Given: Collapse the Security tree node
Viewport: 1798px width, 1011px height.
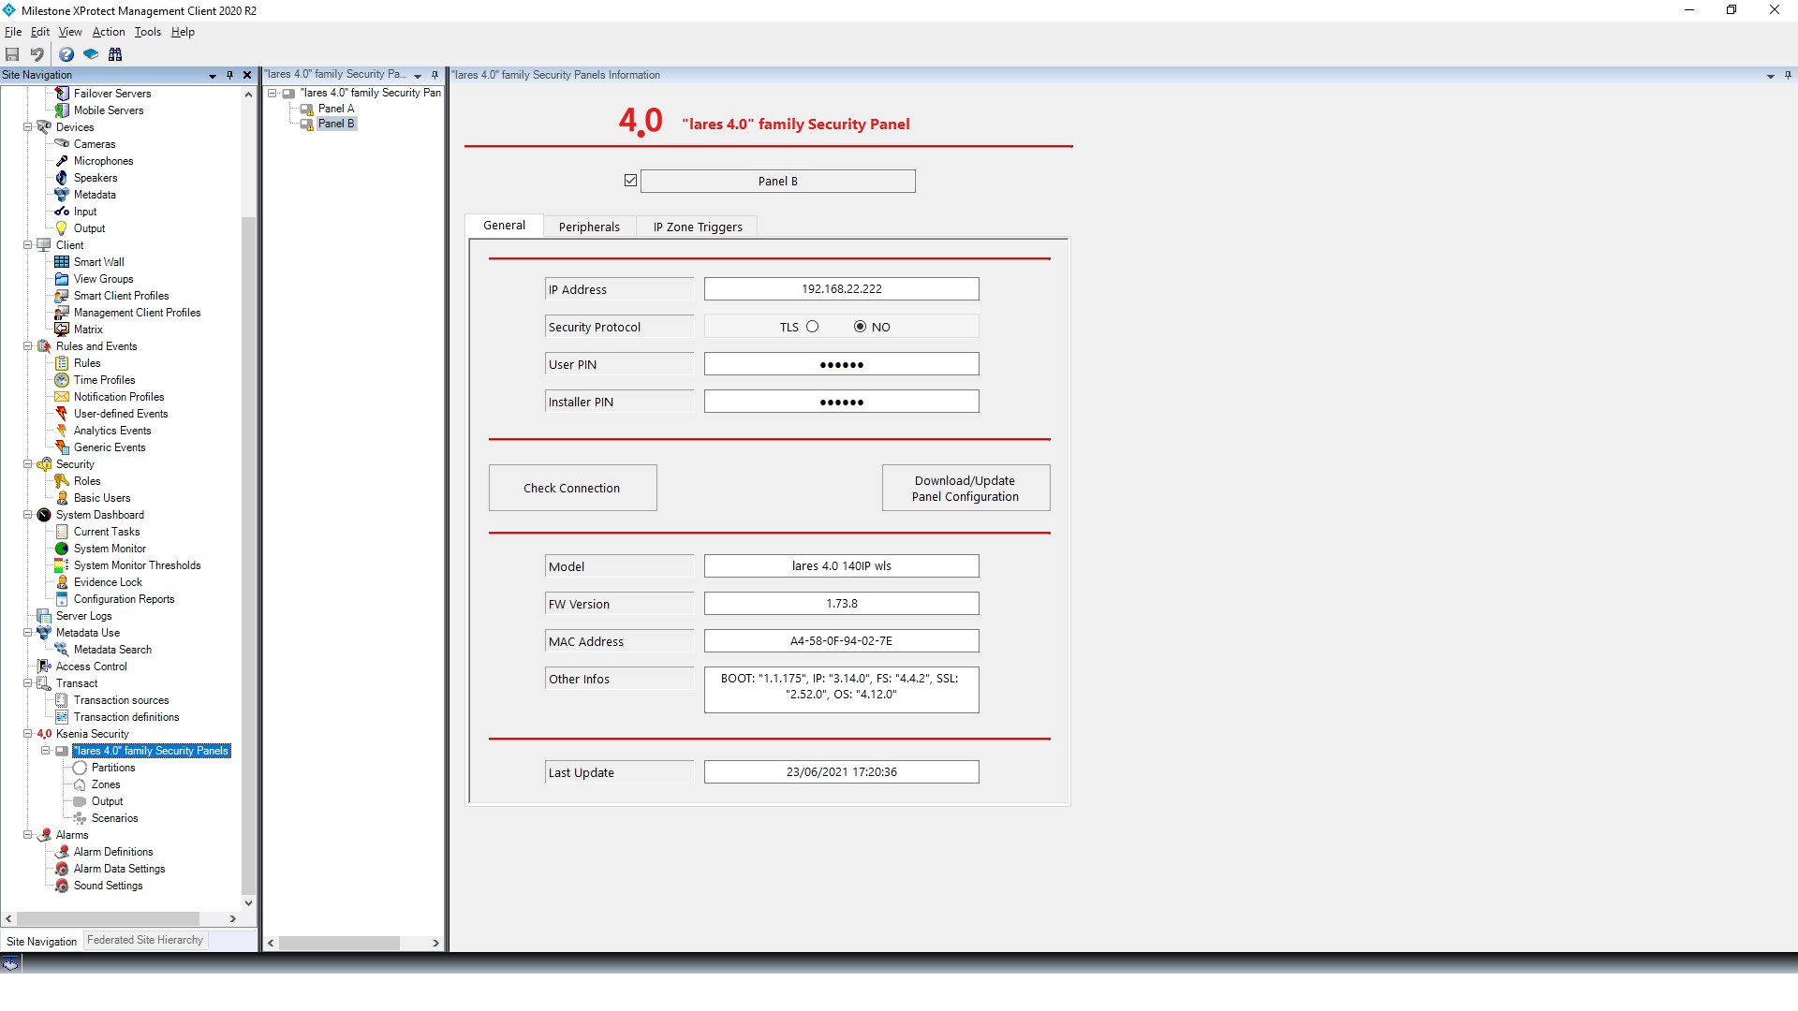Looking at the screenshot, I should 27,464.
